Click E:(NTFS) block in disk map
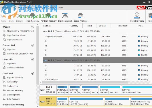The height and width of the screenshot is (108, 152). pyautogui.click(x=110, y=90)
